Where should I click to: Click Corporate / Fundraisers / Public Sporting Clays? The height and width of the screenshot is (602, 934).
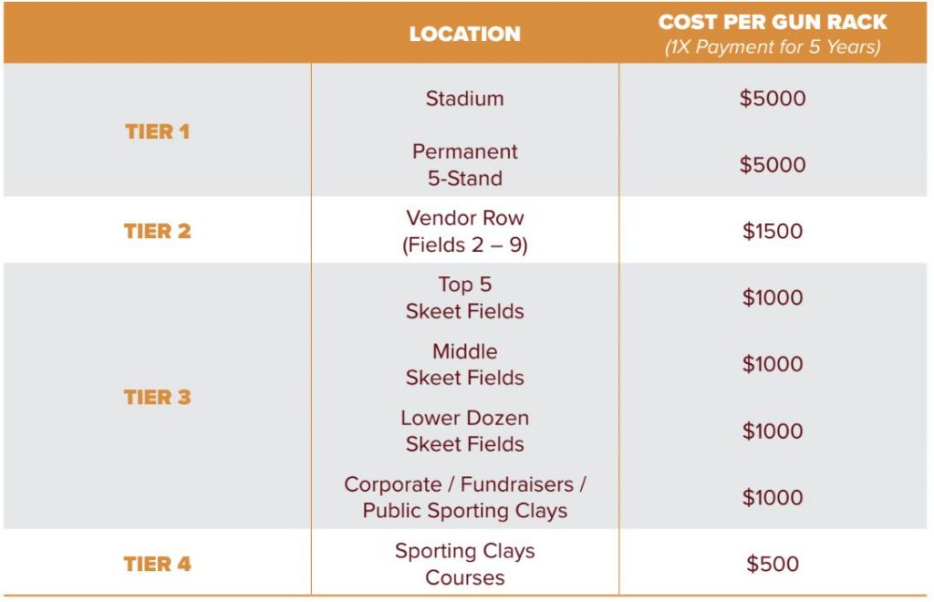[x=464, y=497]
